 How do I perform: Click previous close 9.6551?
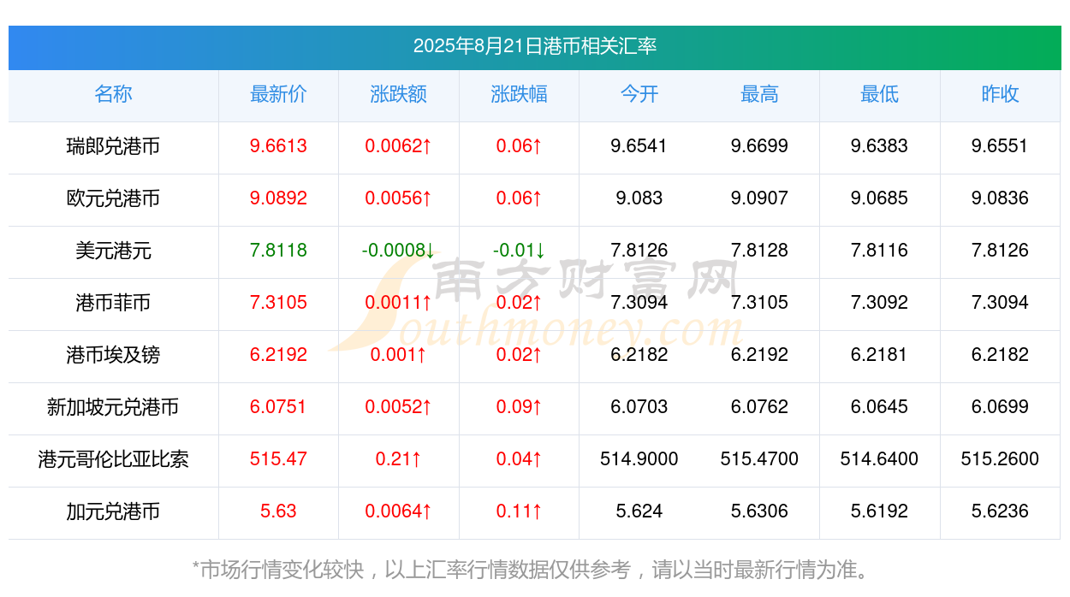pos(1000,146)
